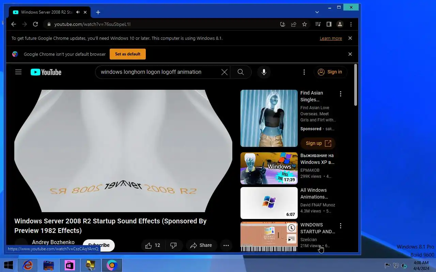
Task: Reload the page with refresh icon
Action: [35, 24]
